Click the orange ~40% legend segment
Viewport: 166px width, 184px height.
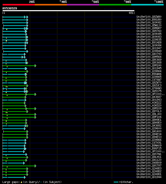pyautogui.click(x=51, y=5)
